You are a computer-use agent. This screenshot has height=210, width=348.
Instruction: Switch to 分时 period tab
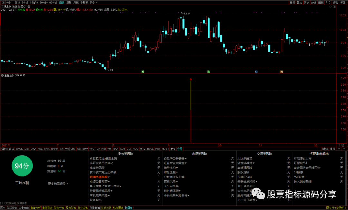click(x=9, y=3)
